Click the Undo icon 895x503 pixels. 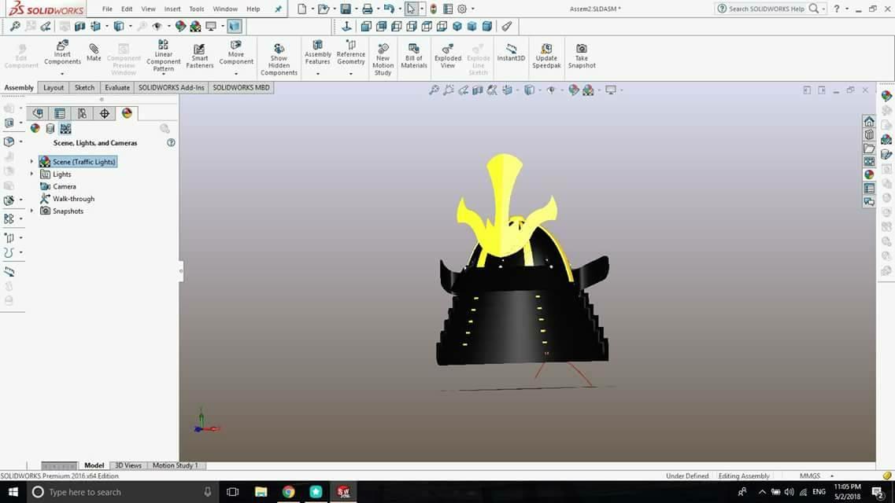[x=389, y=9]
